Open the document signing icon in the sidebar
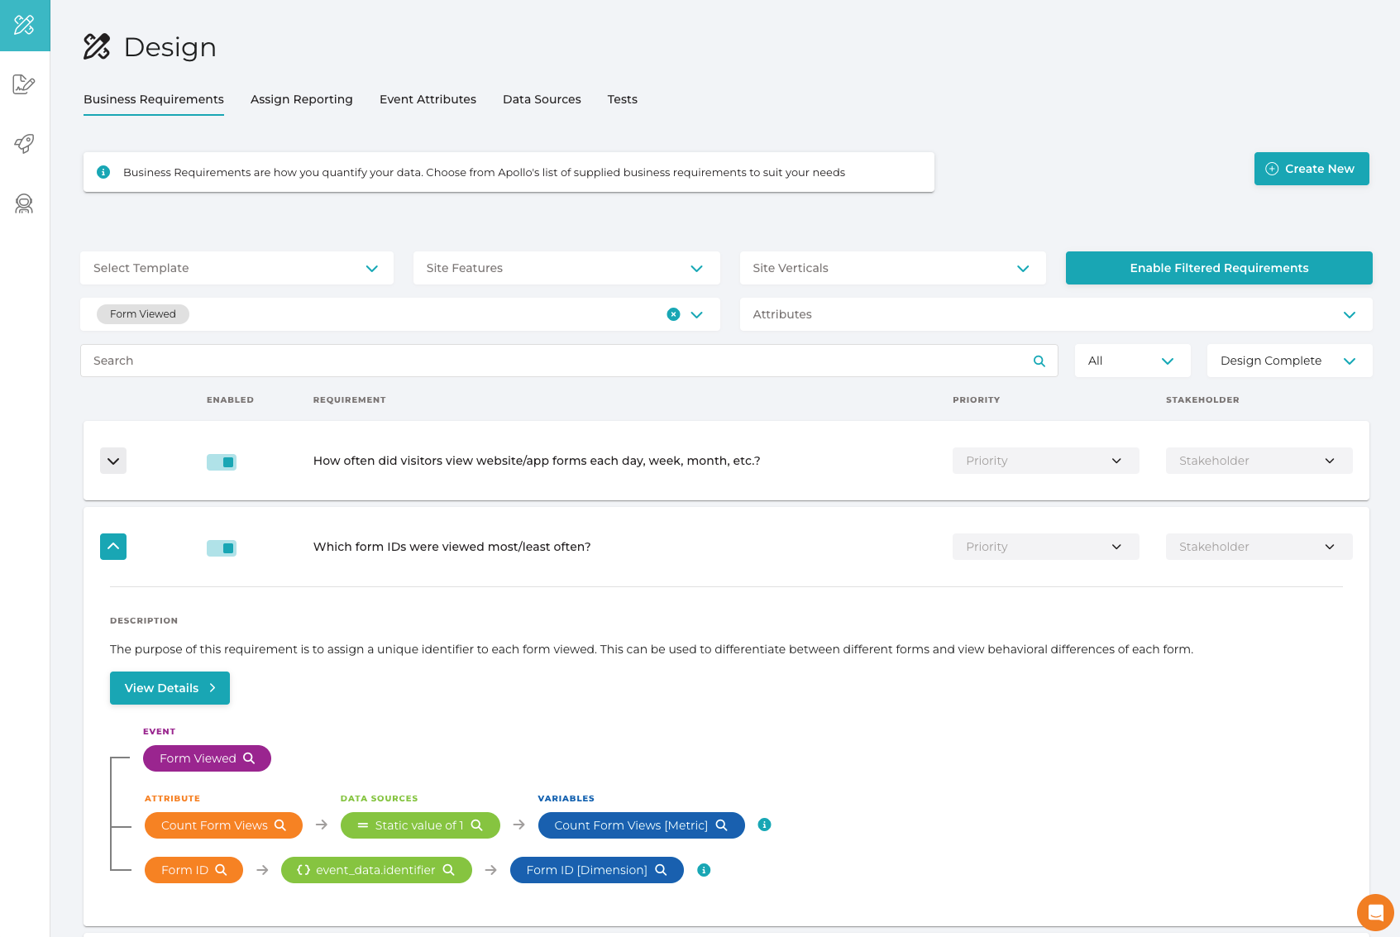1400x937 pixels. 24,84
